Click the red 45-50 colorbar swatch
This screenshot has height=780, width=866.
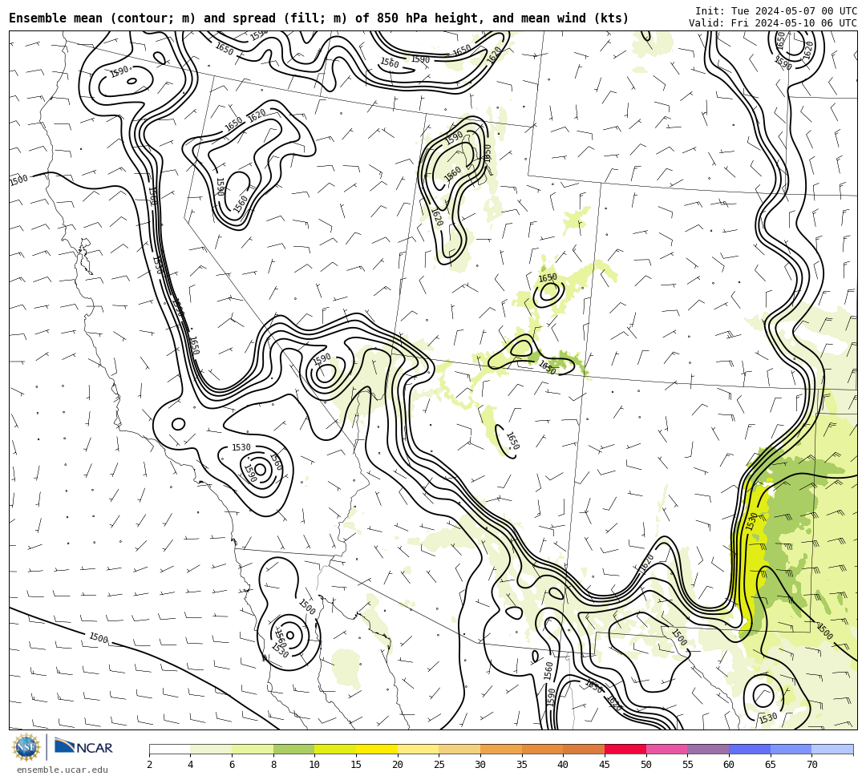[x=625, y=749]
